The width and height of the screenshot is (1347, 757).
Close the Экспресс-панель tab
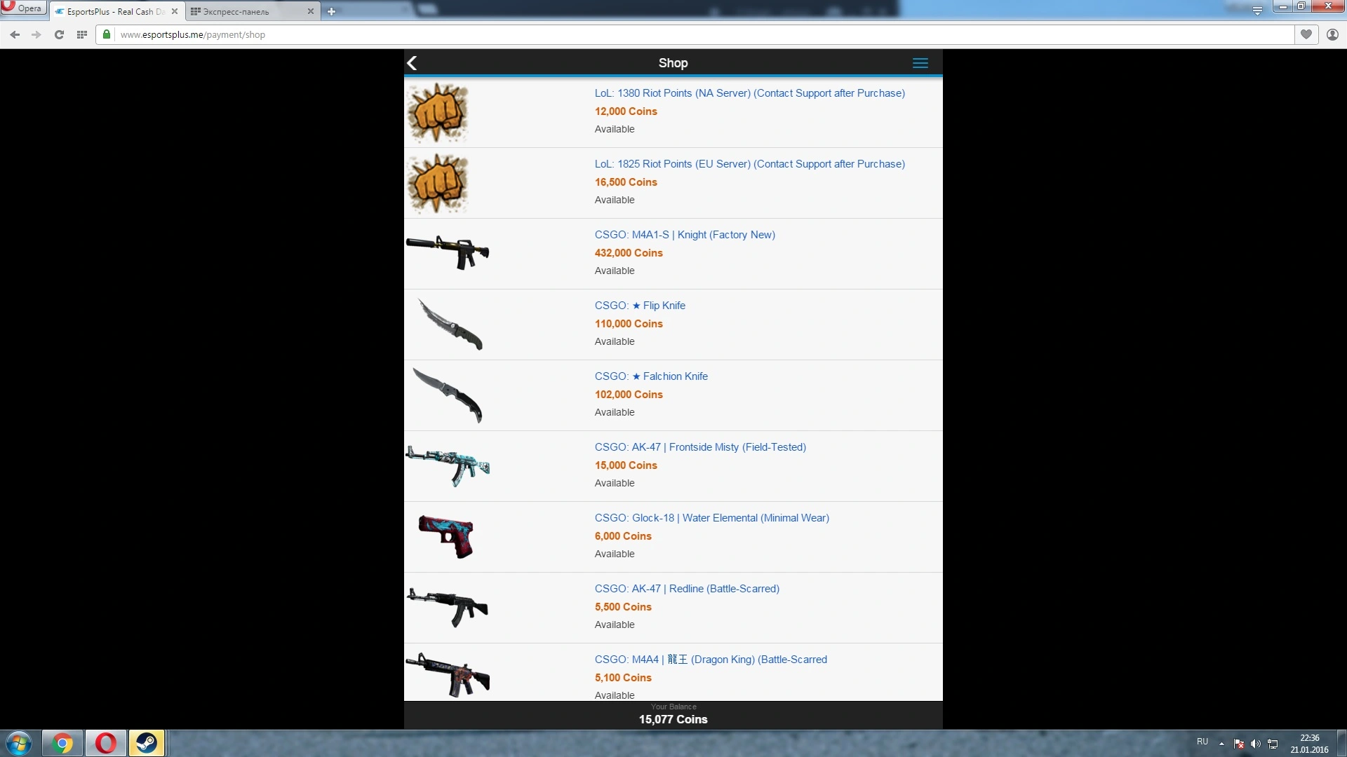click(311, 11)
